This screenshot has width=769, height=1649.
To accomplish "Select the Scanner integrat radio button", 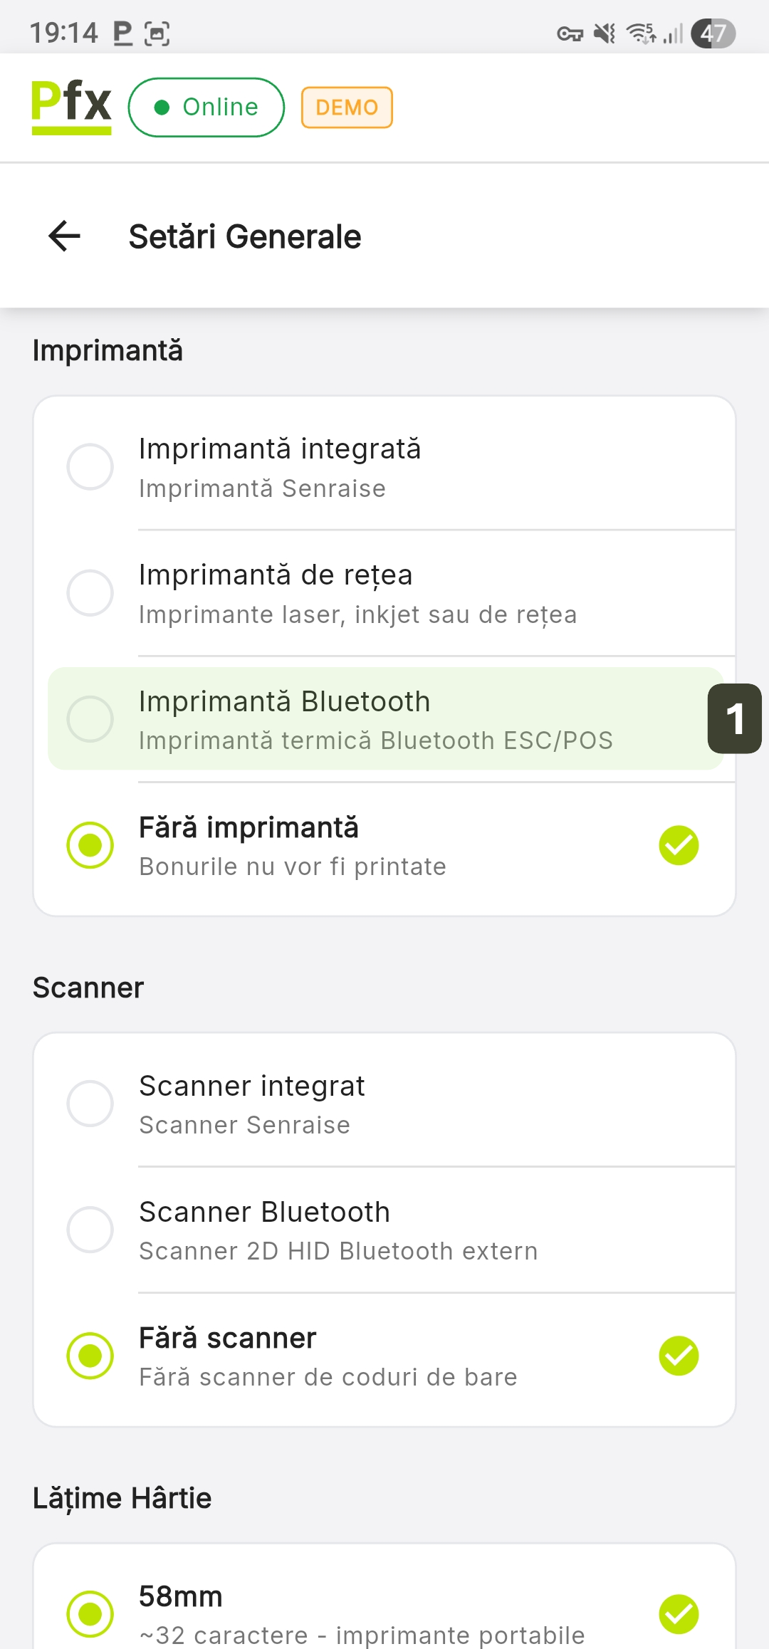I will [90, 1104].
